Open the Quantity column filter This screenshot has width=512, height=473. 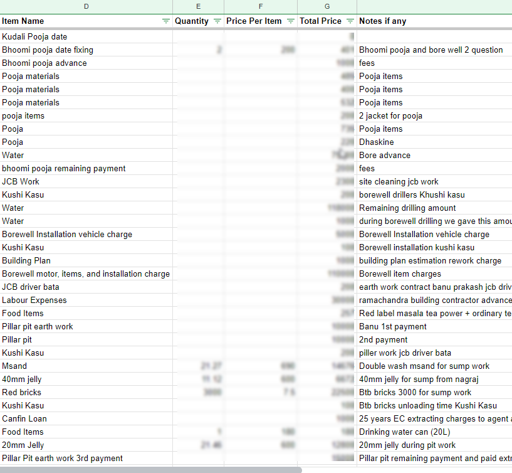[x=217, y=21]
